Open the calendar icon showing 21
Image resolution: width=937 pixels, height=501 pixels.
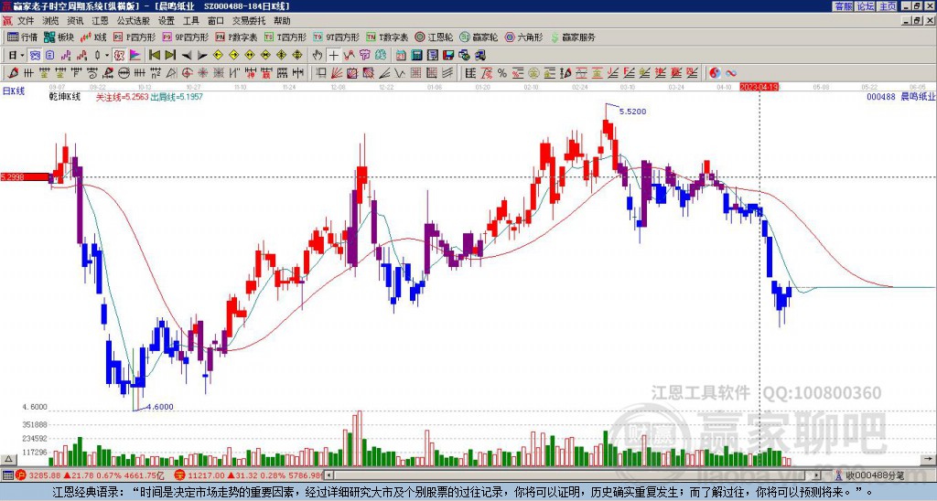pos(401,56)
